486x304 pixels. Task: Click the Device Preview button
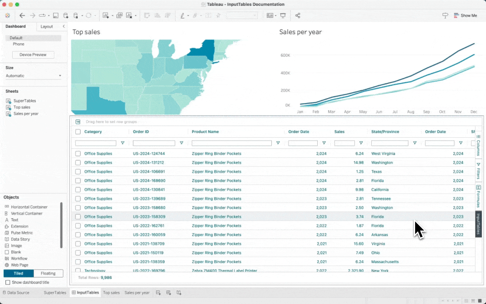point(33,54)
